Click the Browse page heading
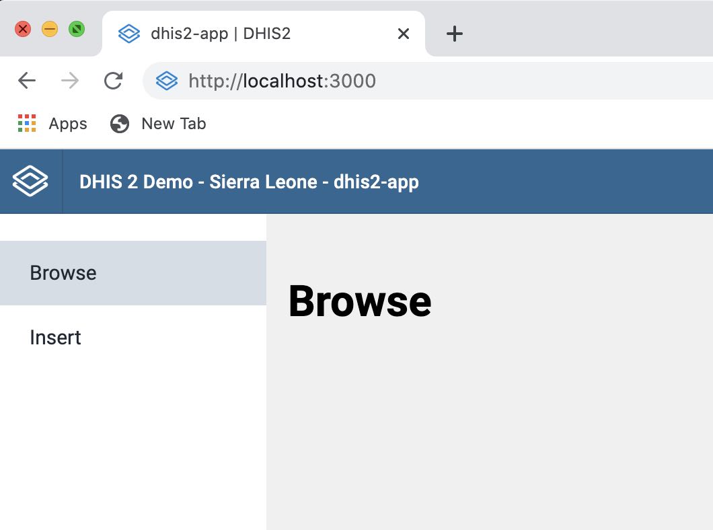This screenshot has width=713, height=530. (x=360, y=301)
